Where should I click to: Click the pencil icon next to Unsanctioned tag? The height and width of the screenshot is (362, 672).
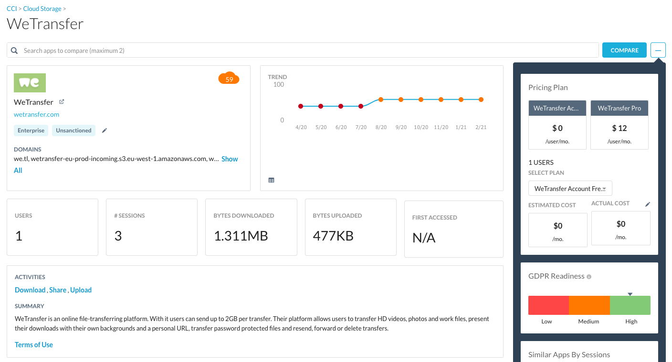[105, 131]
